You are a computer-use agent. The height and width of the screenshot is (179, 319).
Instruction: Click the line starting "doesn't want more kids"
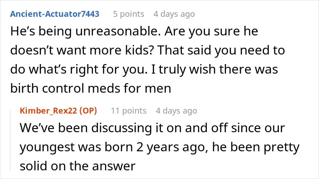148,50
